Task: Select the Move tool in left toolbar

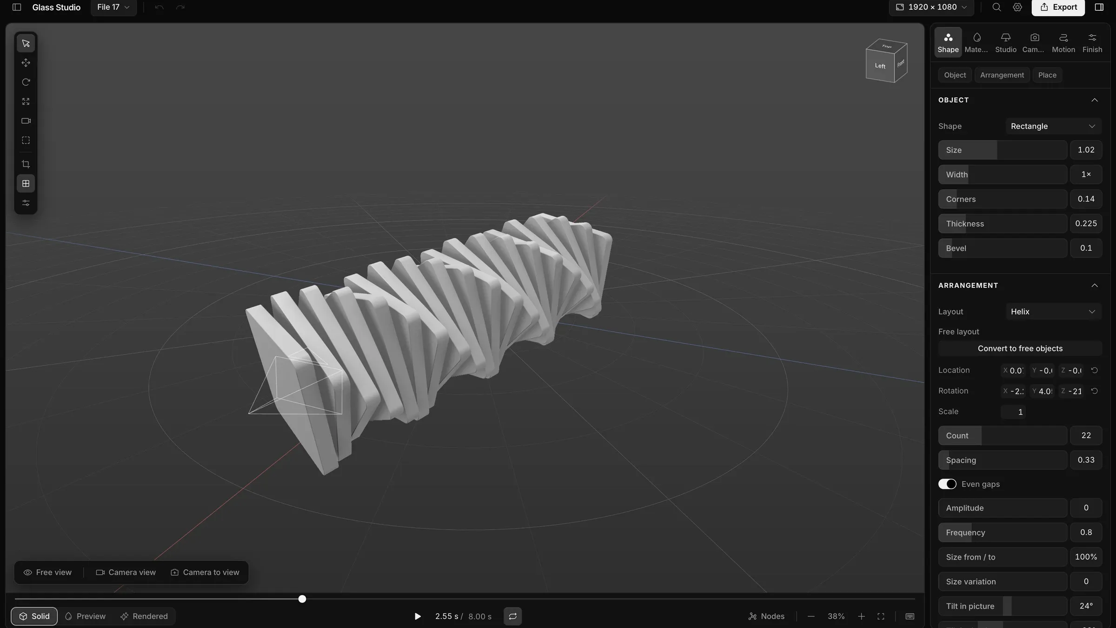Action: click(x=26, y=63)
